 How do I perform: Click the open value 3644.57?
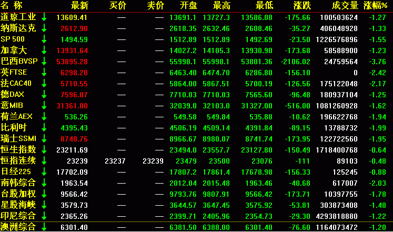183,205
